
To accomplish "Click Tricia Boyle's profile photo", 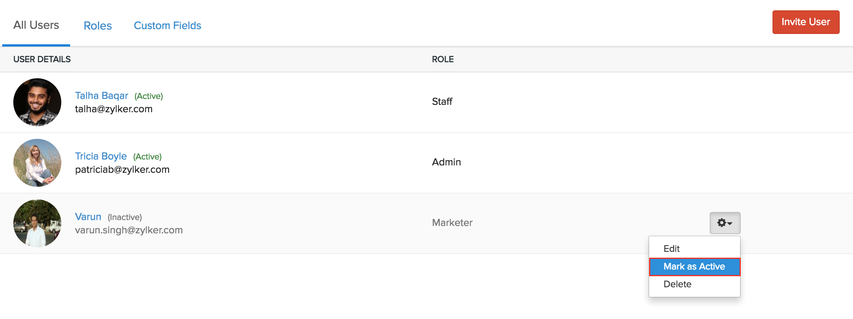I will pyautogui.click(x=37, y=163).
